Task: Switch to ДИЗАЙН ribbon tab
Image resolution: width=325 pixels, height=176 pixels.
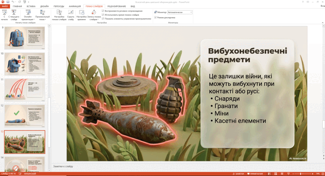Action: click(44, 7)
